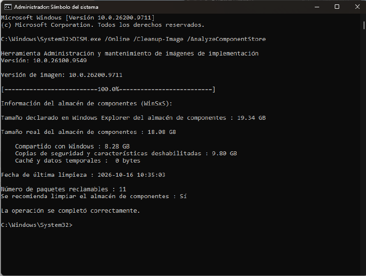Click the Microsoft Corporation copyright line

tap(102, 25)
